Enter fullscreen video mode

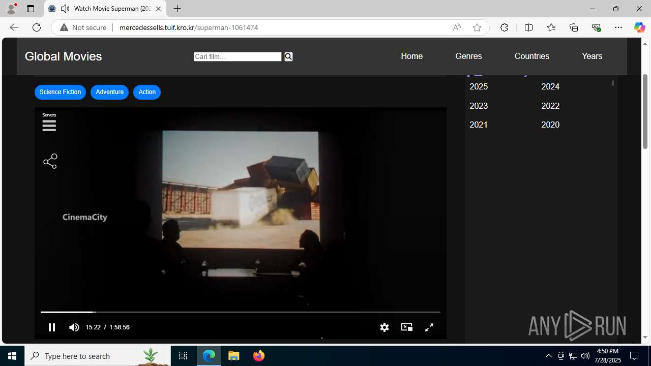[429, 327]
